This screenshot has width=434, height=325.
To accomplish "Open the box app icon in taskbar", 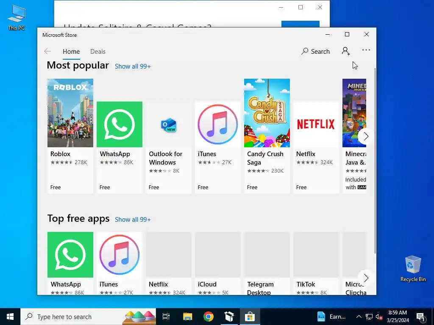I will click(229, 317).
